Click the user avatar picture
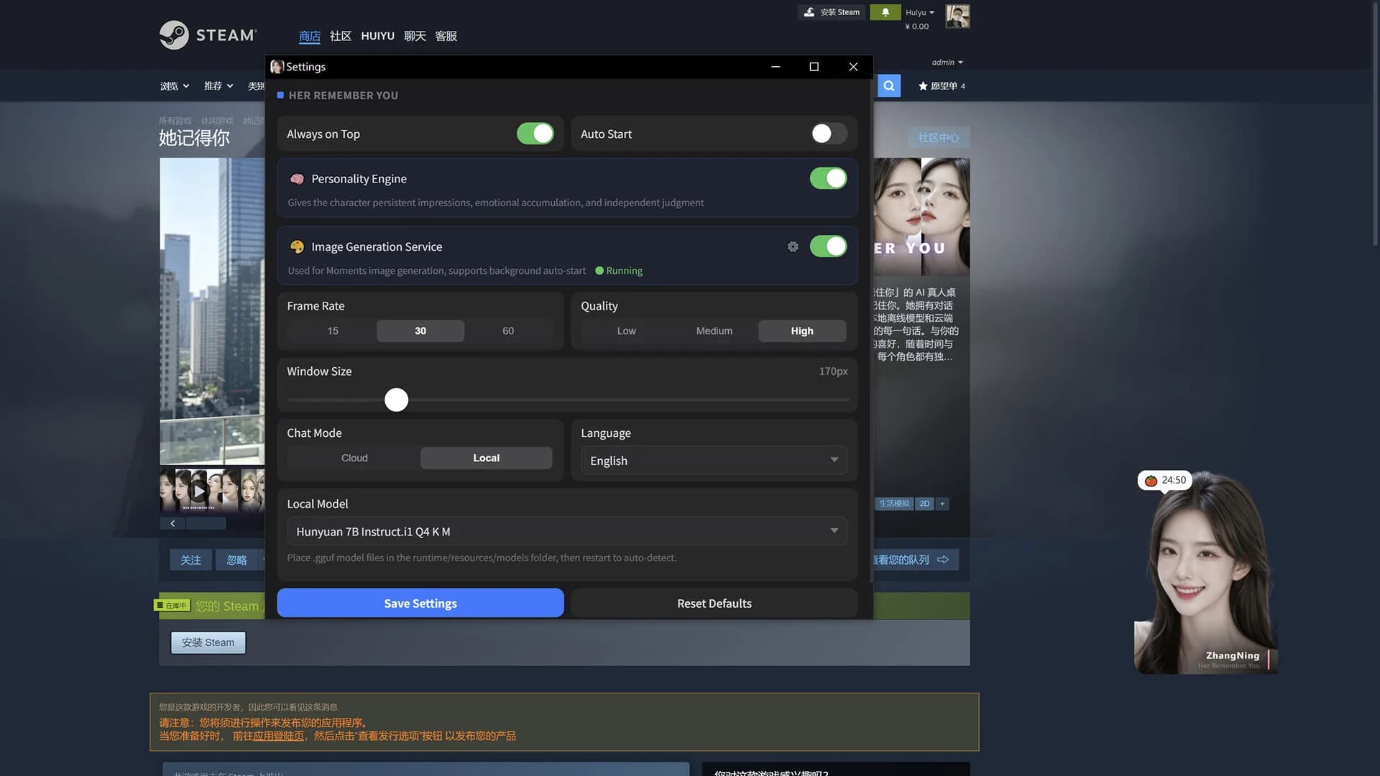Viewport: 1380px width, 776px height. point(957,16)
